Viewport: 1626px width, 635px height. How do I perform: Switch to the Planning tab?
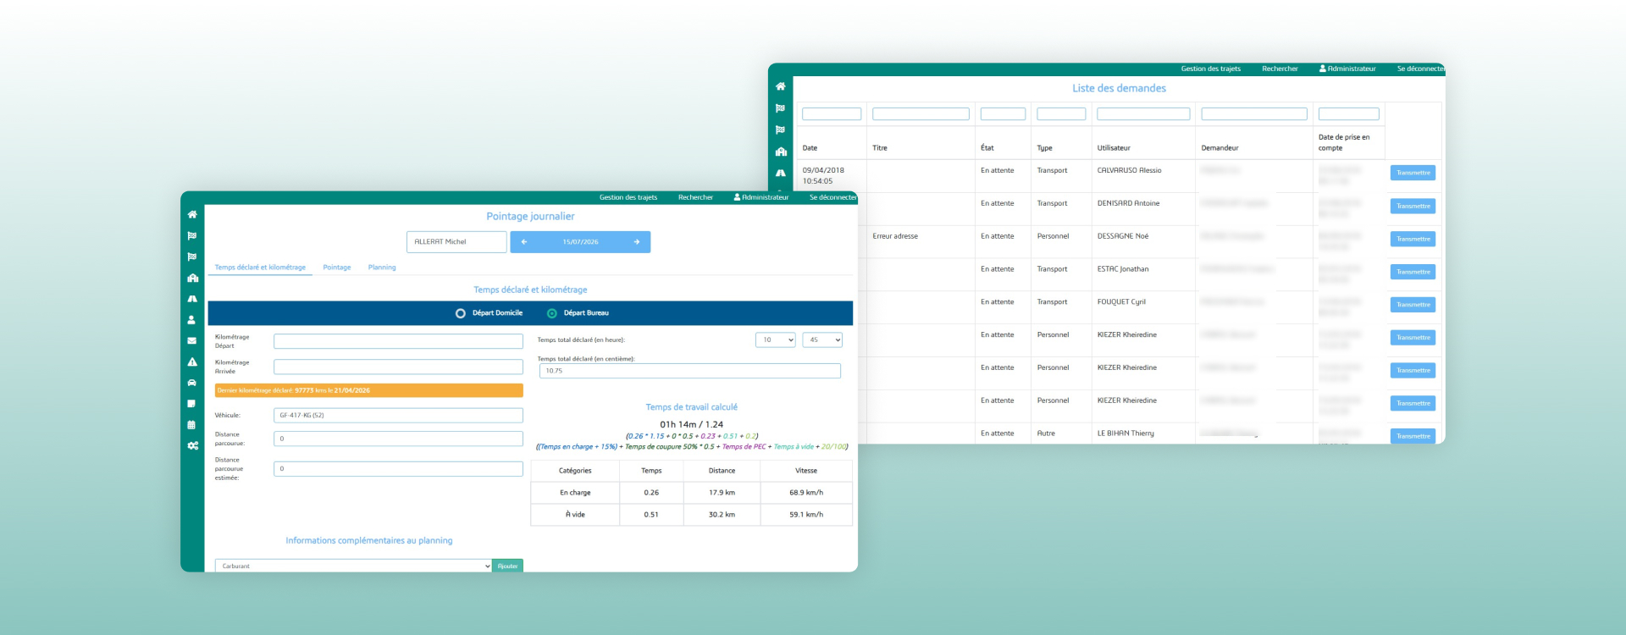pyautogui.click(x=382, y=268)
